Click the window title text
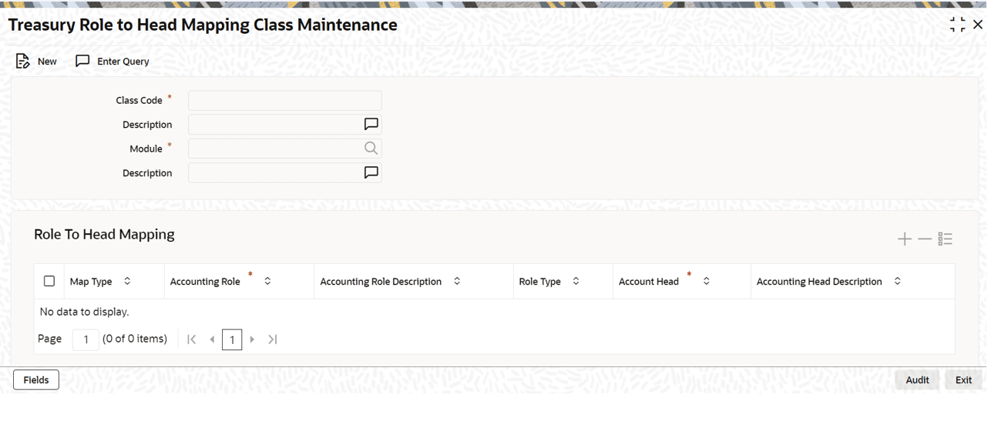The height and width of the screenshot is (434, 1008). [x=203, y=25]
